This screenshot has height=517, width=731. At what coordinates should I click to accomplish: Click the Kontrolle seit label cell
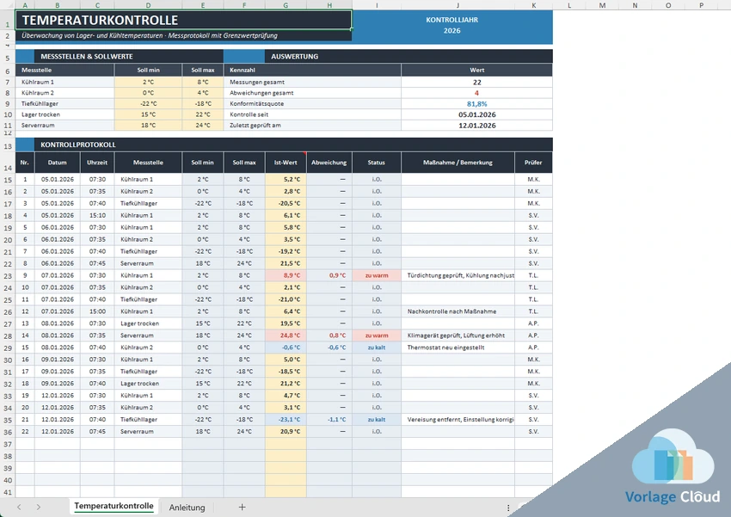[312, 114]
